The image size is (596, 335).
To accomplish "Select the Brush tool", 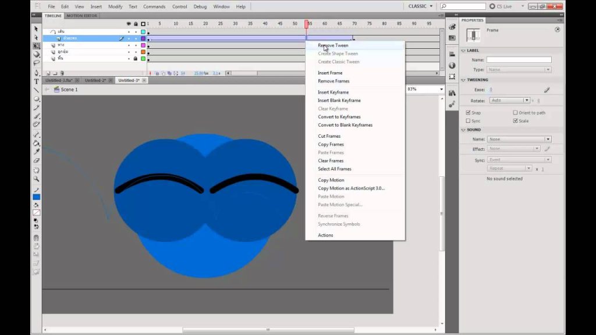I will [x=36, y=116].
